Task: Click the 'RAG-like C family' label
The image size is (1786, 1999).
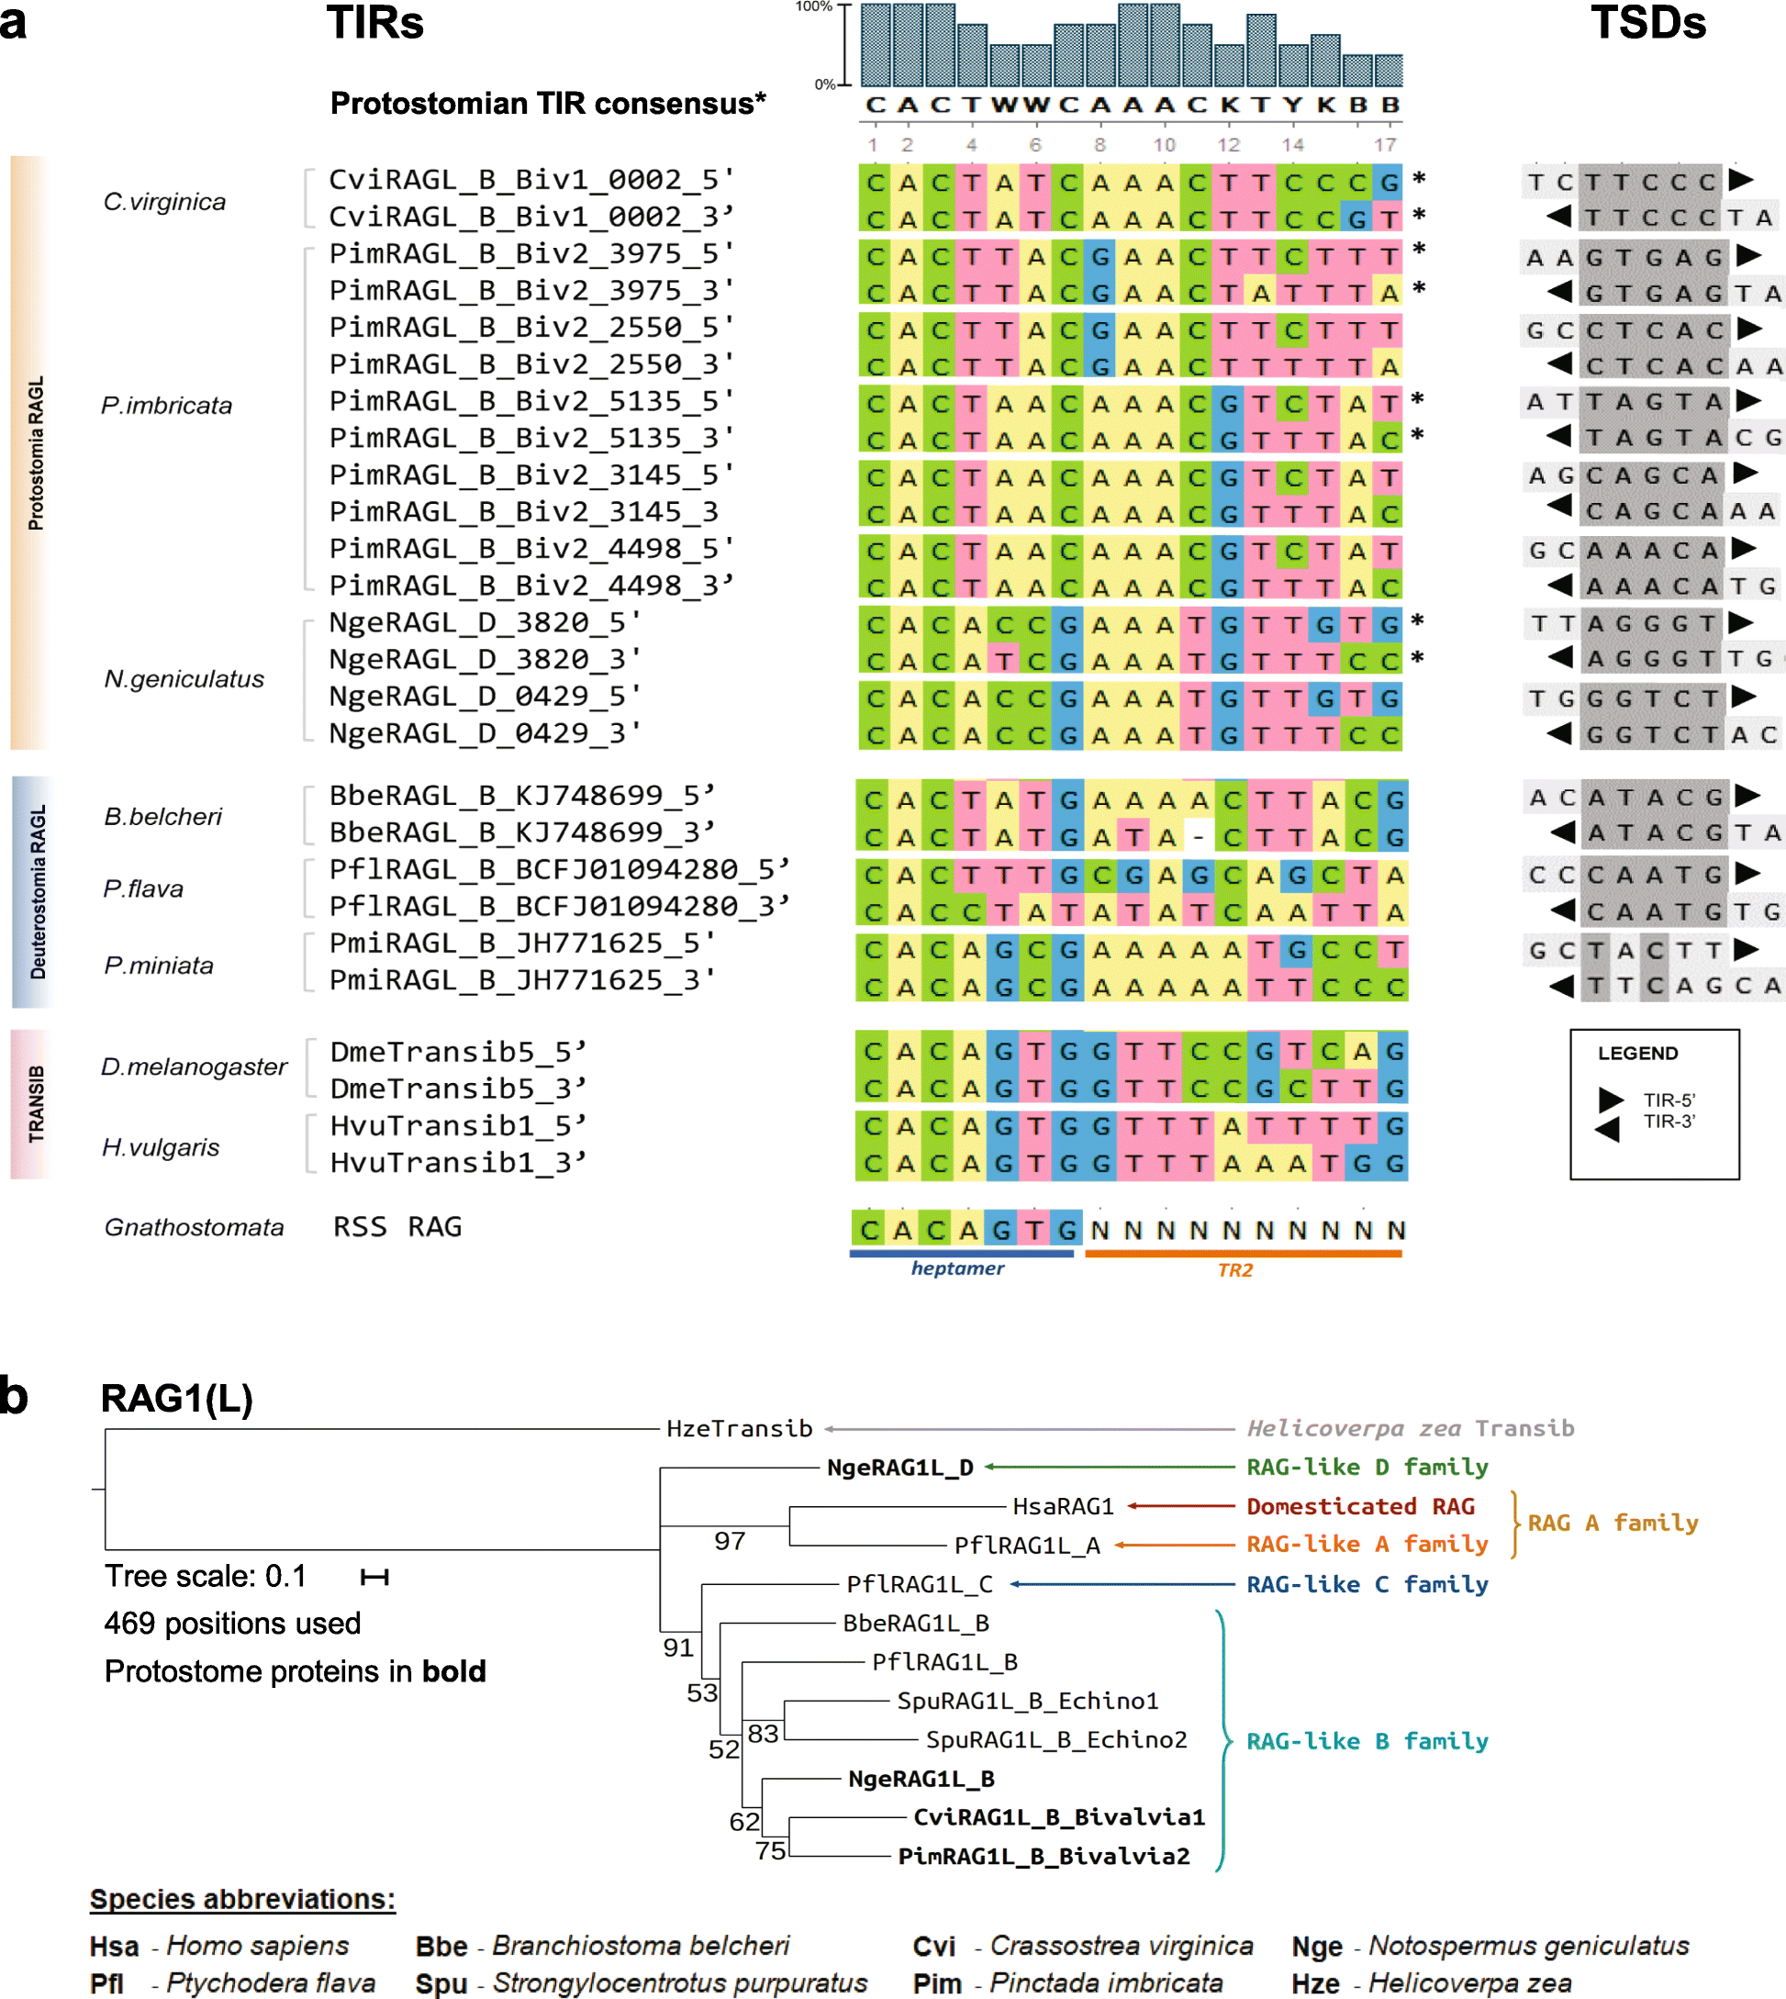Action: pyautogui.click(x=1367, y=1585)
